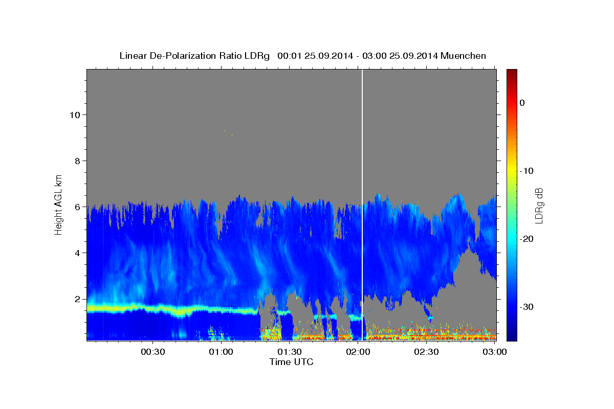Click the dark red top of colorbar

(x=512, y=73)
